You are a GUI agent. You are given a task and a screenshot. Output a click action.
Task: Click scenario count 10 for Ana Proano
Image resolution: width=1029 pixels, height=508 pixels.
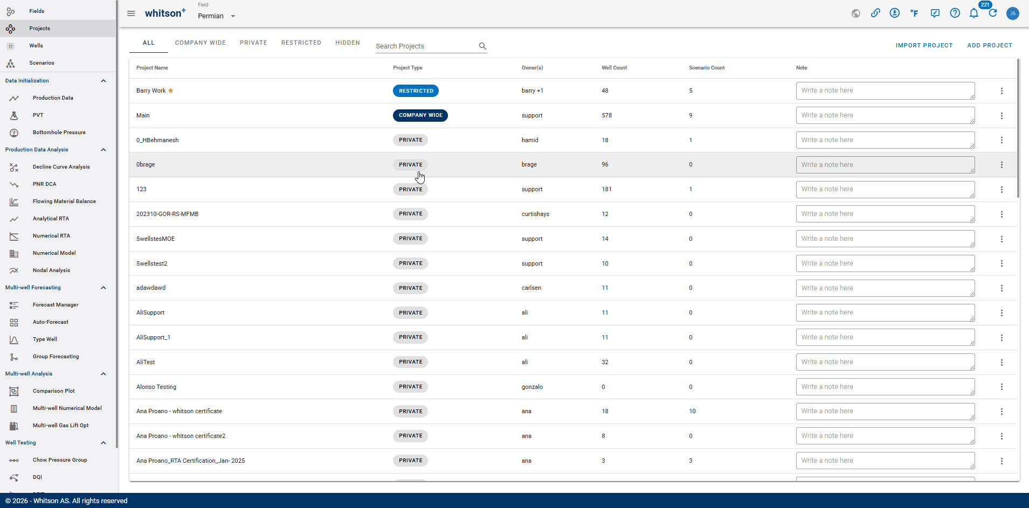(692, 412)
